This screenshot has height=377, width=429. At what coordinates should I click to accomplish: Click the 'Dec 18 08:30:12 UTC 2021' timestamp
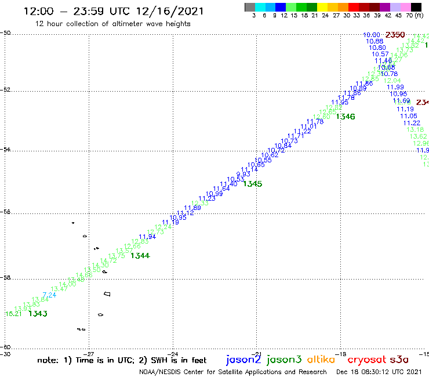(379, 372)
